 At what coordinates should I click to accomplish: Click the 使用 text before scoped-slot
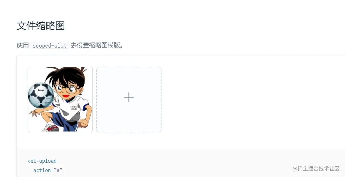click(x=23, y=45)
